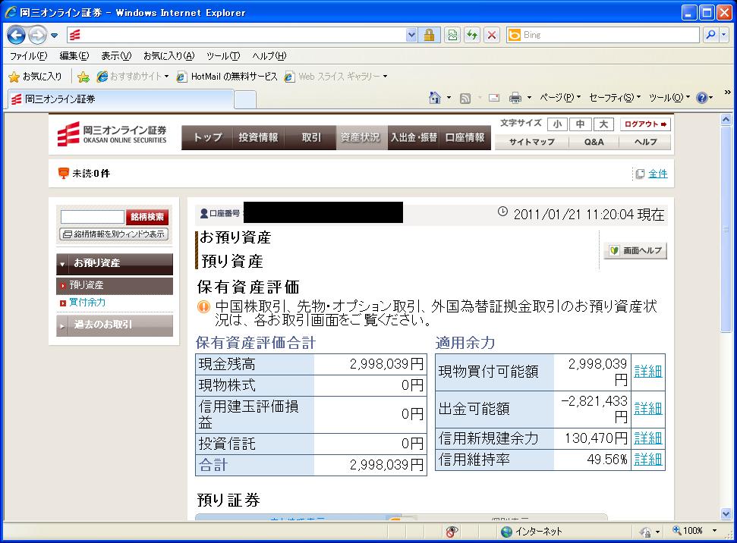The image size is (737, 543).
Task: Open the 取引 navigation tab
Action: (x=311, y=137)
